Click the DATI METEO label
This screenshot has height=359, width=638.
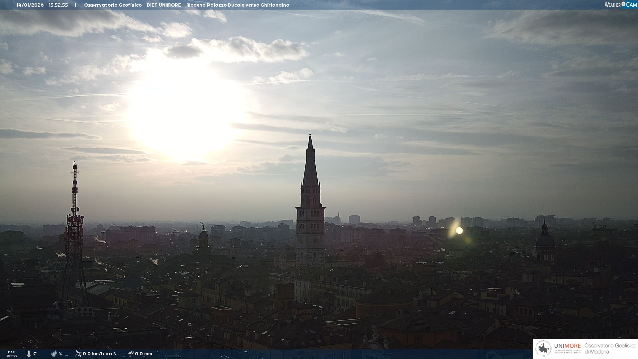[12, 354]
